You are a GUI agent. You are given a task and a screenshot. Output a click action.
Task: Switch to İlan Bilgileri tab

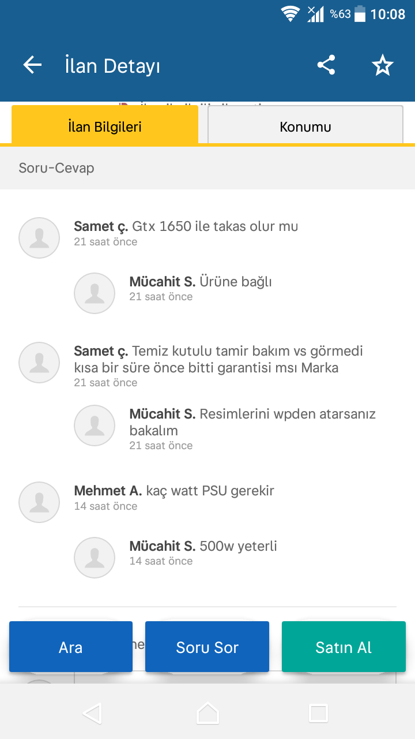105,126
